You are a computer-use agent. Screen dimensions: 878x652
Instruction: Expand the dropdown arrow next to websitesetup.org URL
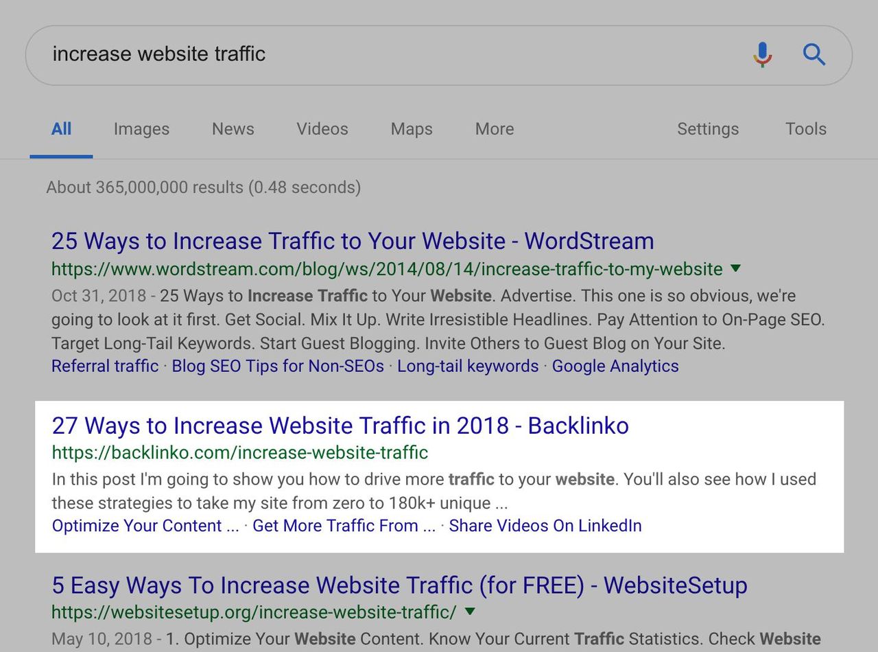pos(470,611)
